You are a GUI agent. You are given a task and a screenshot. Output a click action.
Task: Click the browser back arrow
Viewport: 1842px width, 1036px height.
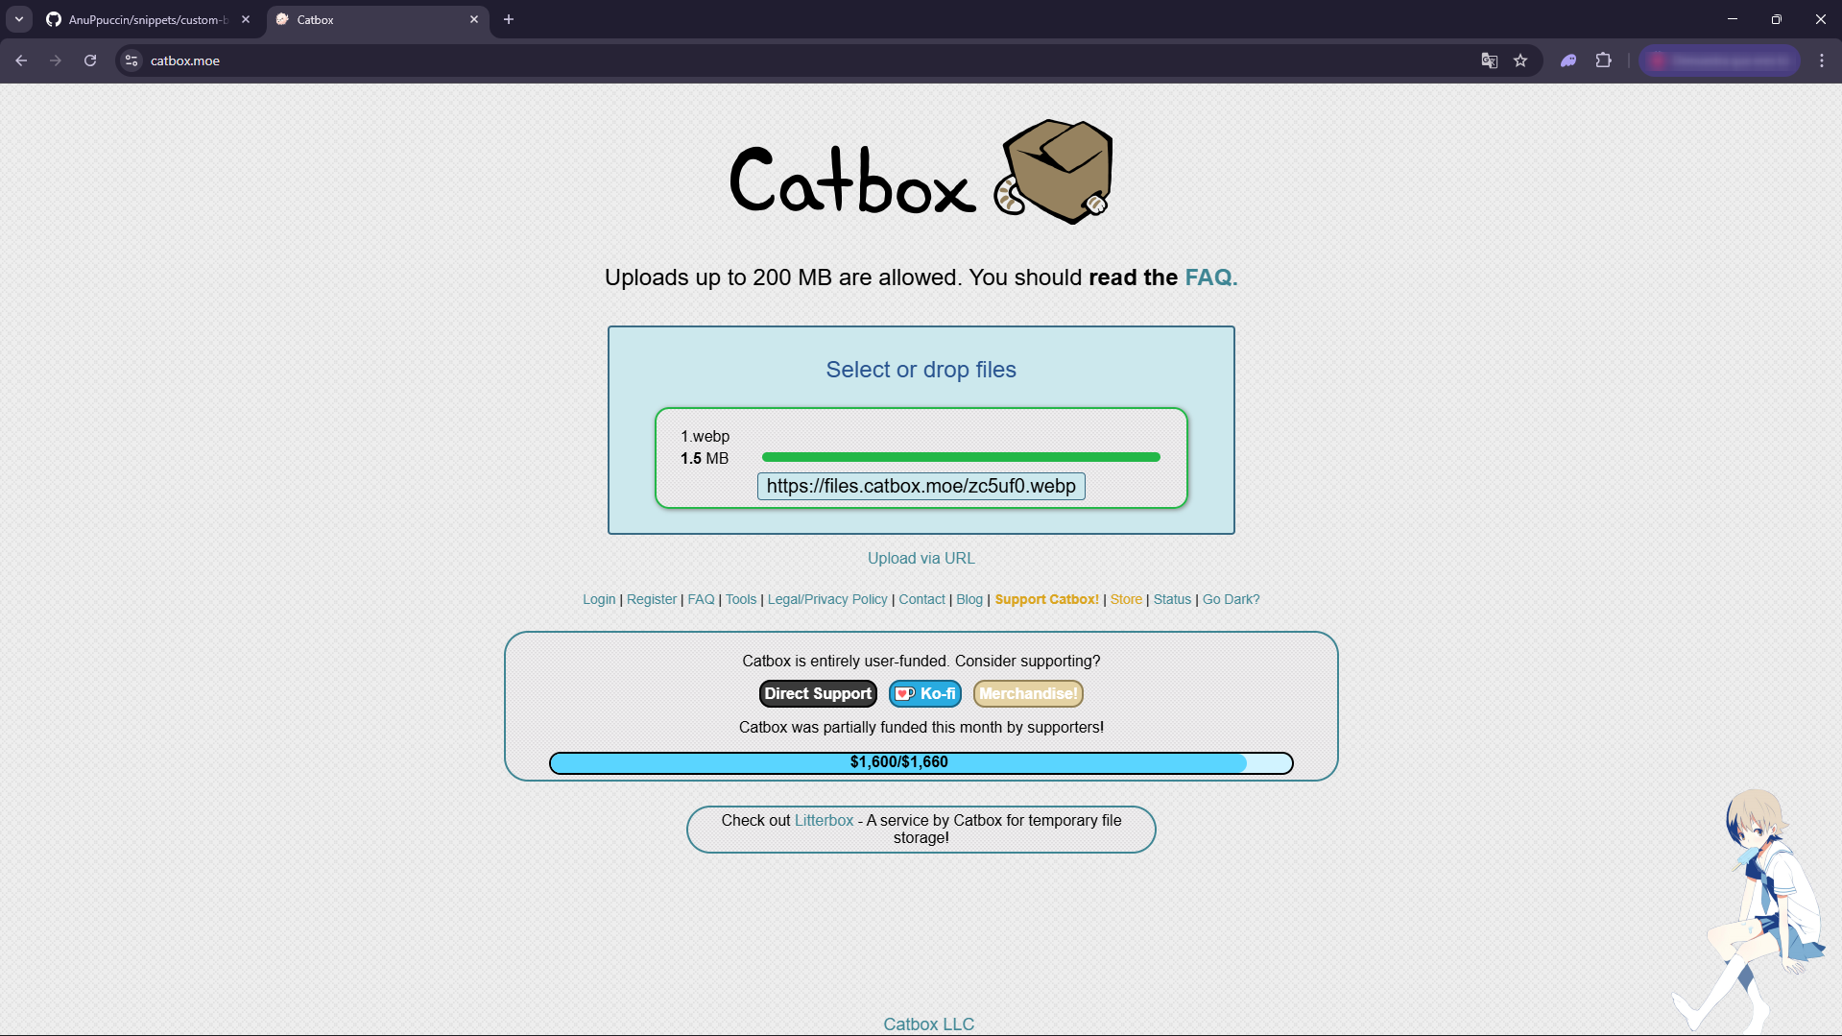pyautogui.click(x=21, y=60)
